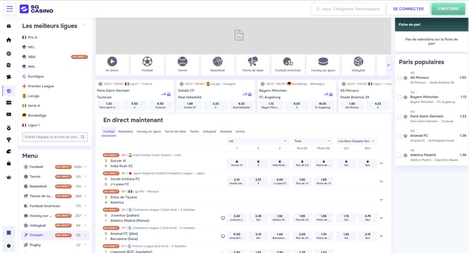Open the hamburger menu button
The image size is (469, 253).
click(10, 9)
